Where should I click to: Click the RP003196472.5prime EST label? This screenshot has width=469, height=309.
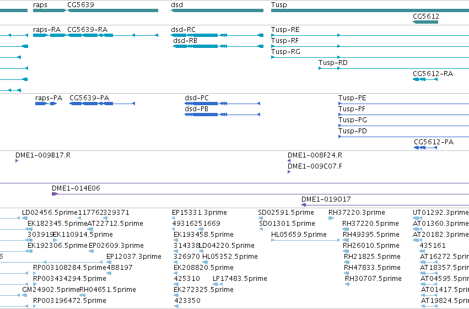[69, 301]
